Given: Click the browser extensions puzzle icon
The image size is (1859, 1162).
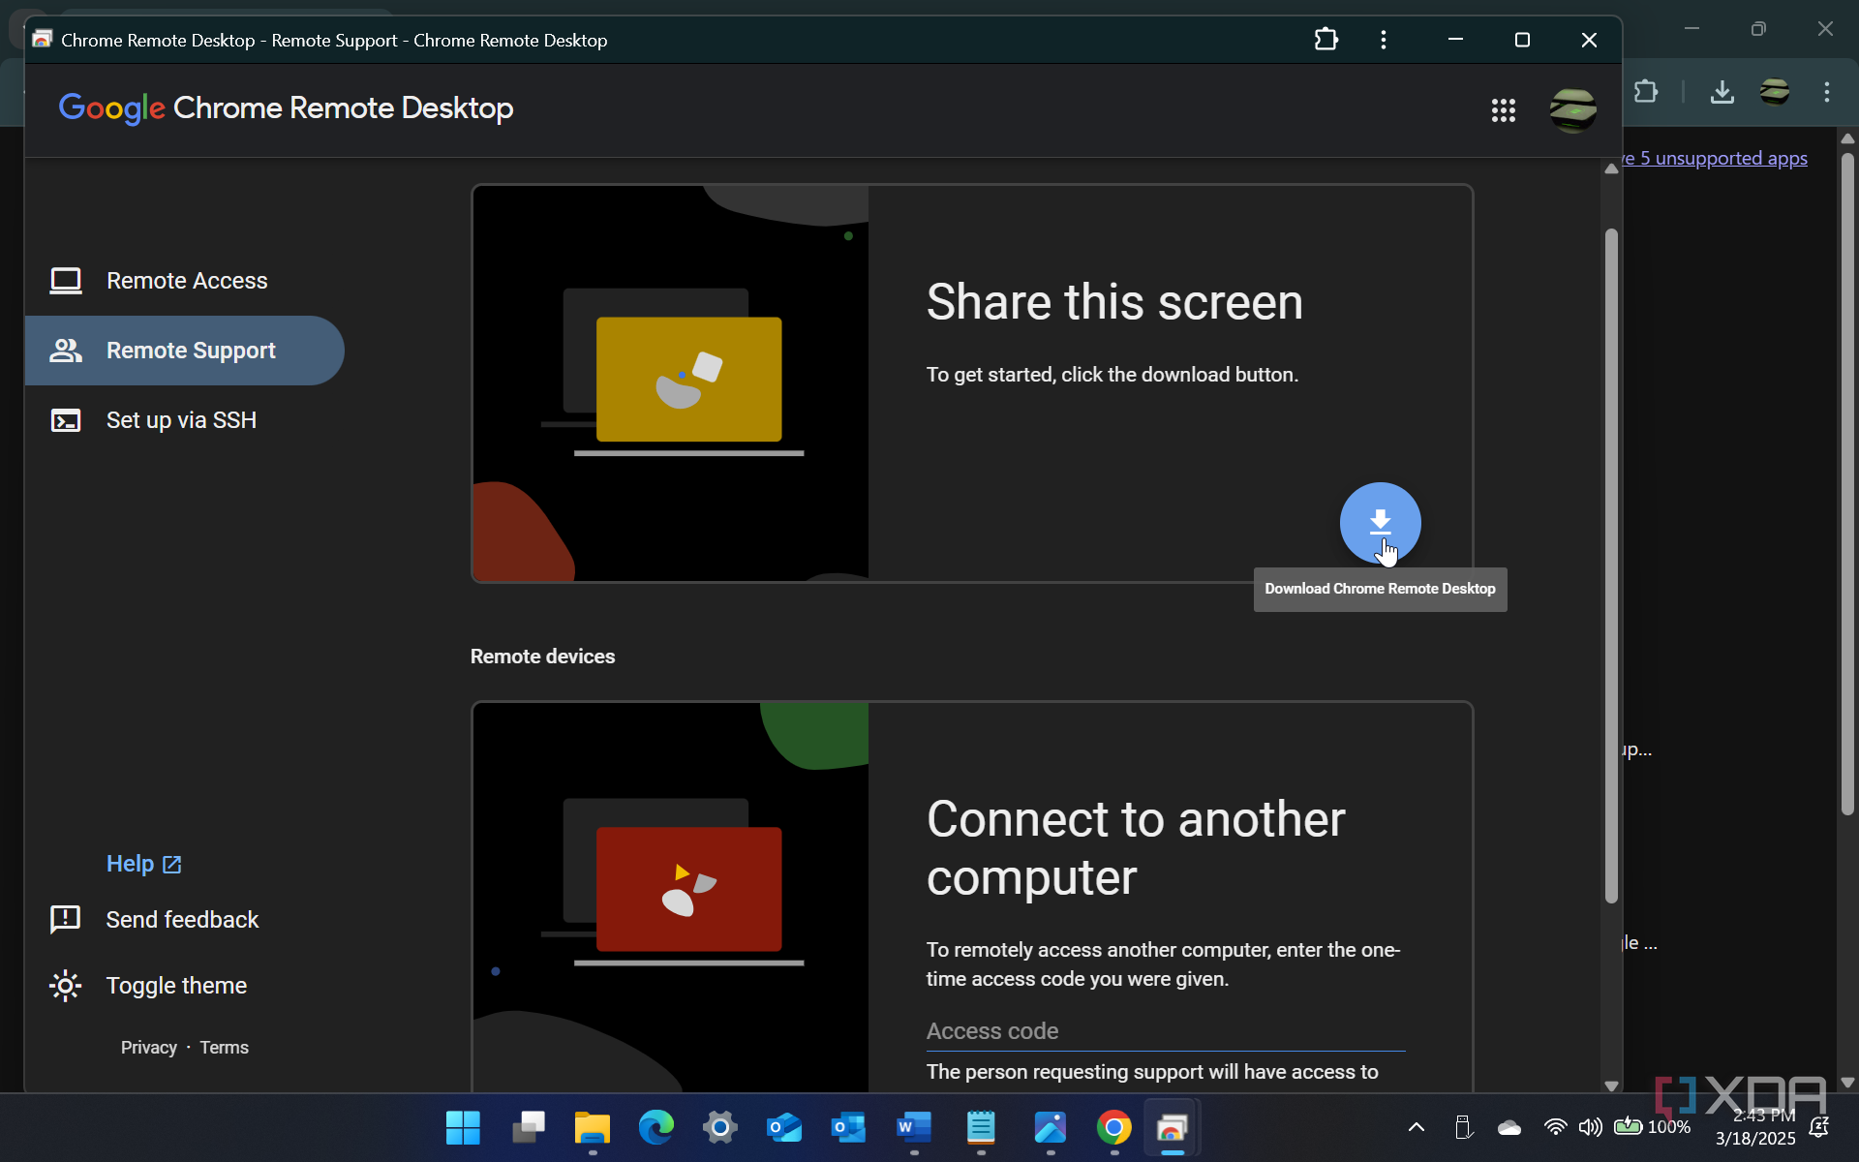Looking at the screenshot, I should coord(1326,40).
